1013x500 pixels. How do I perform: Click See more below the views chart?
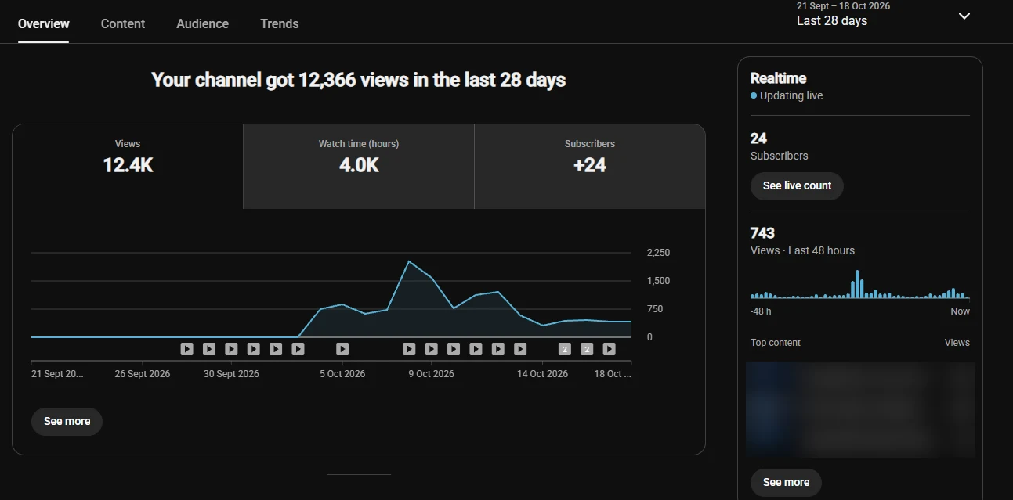point(67,421)
